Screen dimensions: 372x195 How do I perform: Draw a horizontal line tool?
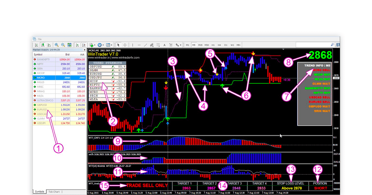(x=139, y=45)
